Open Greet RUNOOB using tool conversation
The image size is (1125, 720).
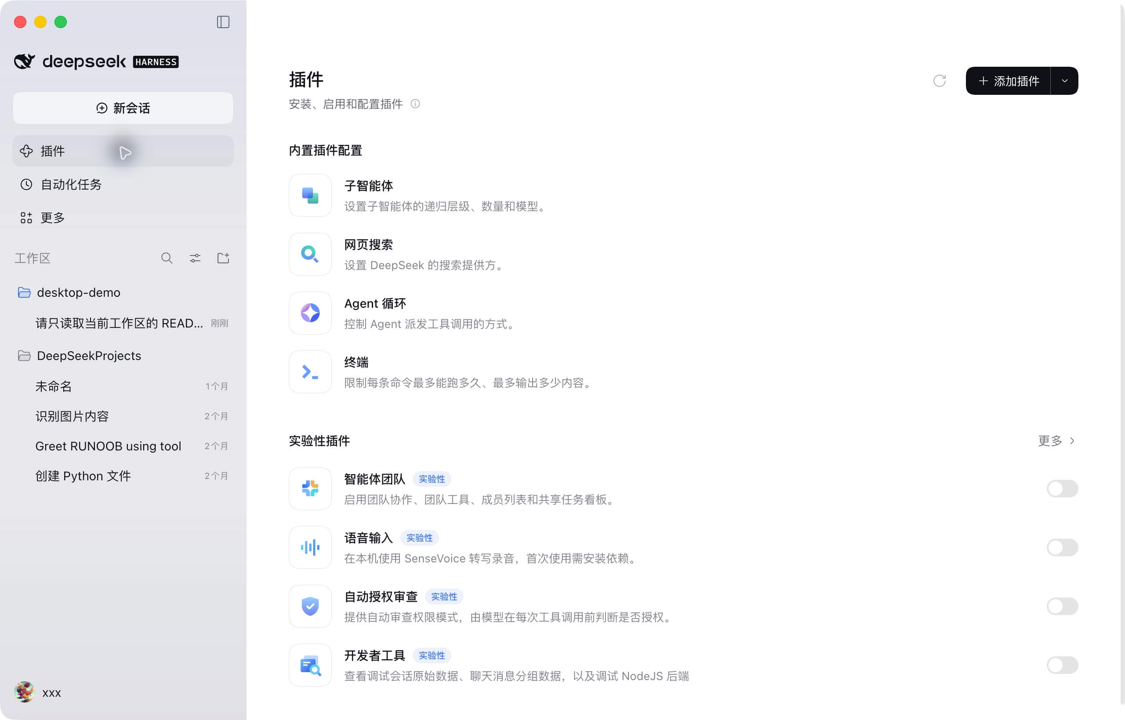point(123,446)
